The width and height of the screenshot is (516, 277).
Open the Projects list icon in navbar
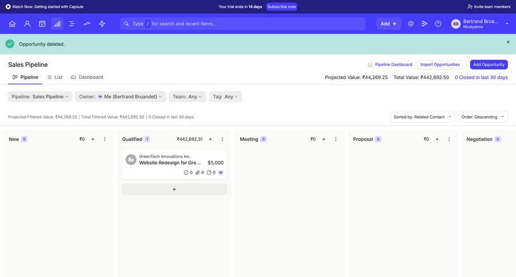click(72, 23)
